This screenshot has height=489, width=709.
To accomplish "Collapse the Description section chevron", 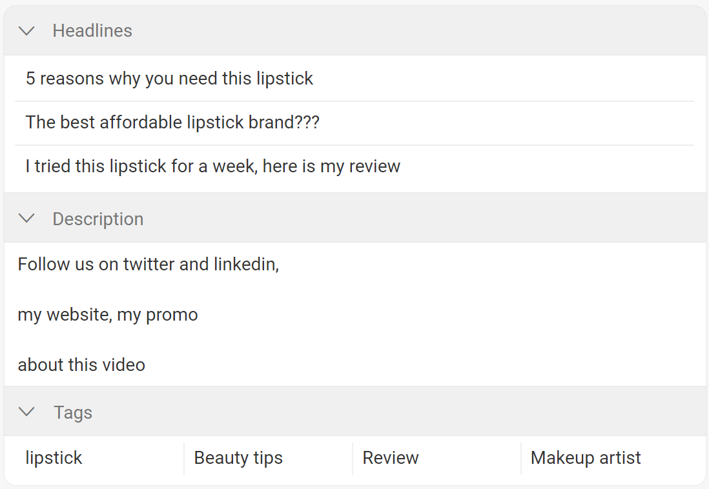I will click(x=26, y=219).
